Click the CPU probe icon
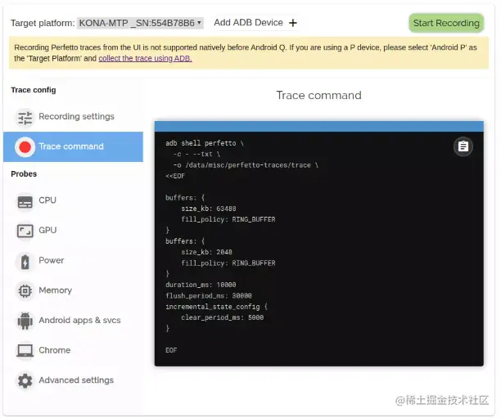 (25, 202)
